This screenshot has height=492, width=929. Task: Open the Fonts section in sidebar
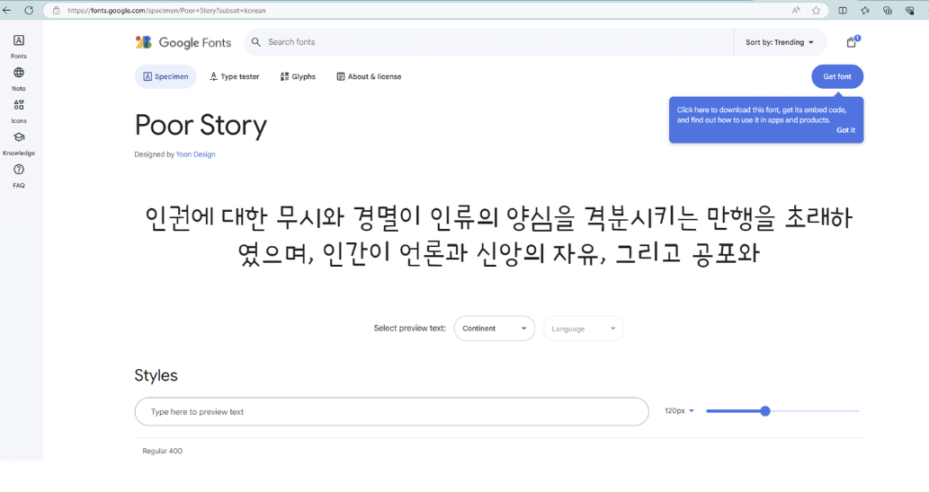tap(19, 46)
